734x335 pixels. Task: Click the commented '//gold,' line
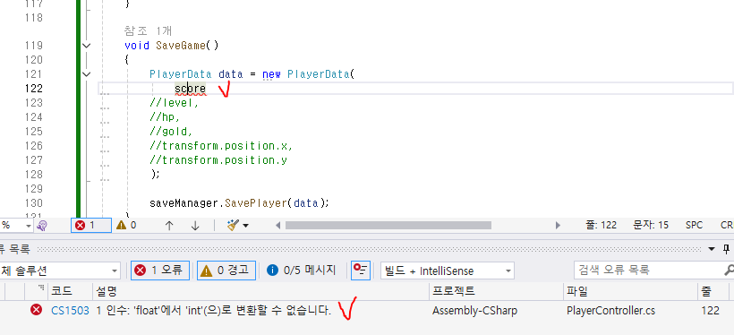point(171,131)
